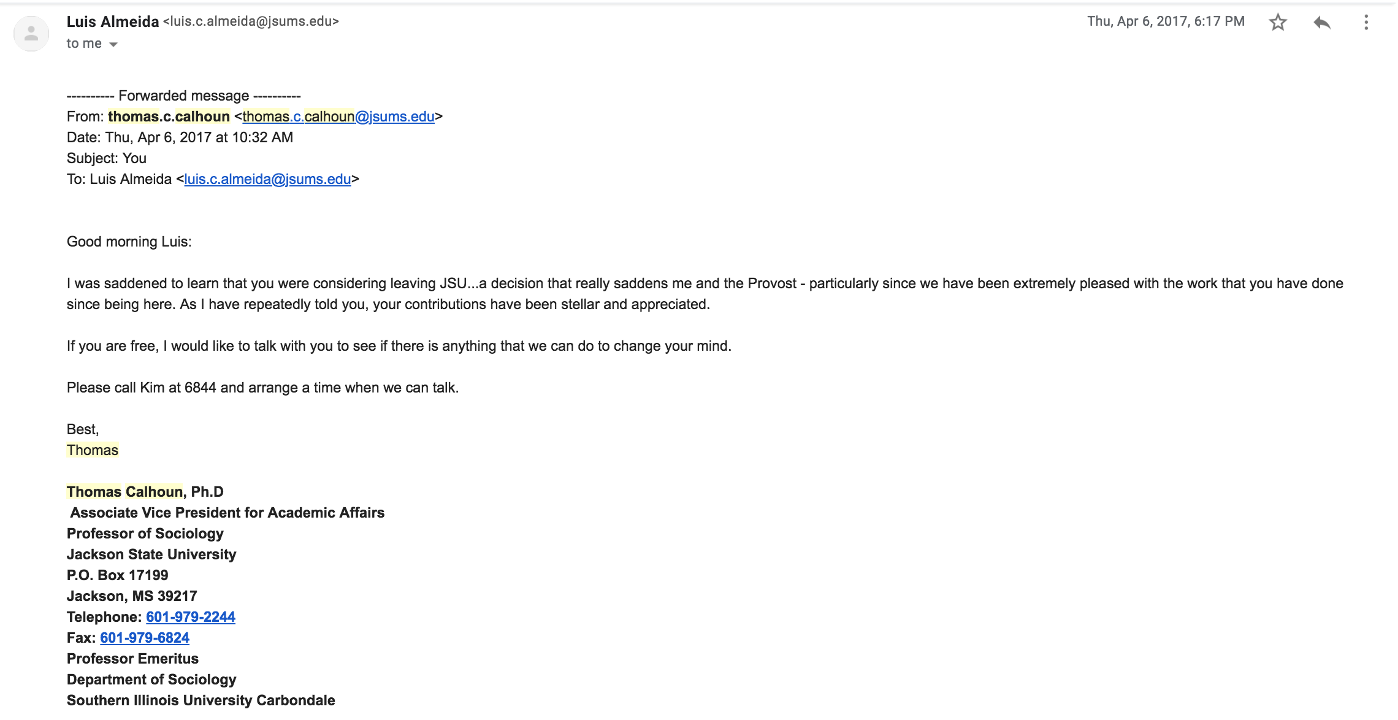This screenshot has height=720, width=1398.
Task: Click the "to me" recipient text
Action: coord(84,44)
